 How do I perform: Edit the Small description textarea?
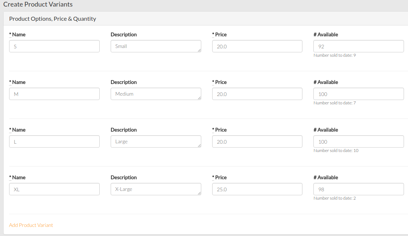pyautogui.click(x=156, y=46)
